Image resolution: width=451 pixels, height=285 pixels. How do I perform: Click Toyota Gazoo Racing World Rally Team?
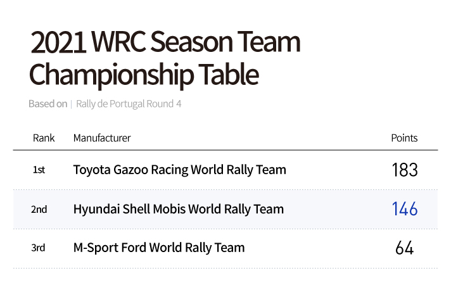(x=179, y=170)
